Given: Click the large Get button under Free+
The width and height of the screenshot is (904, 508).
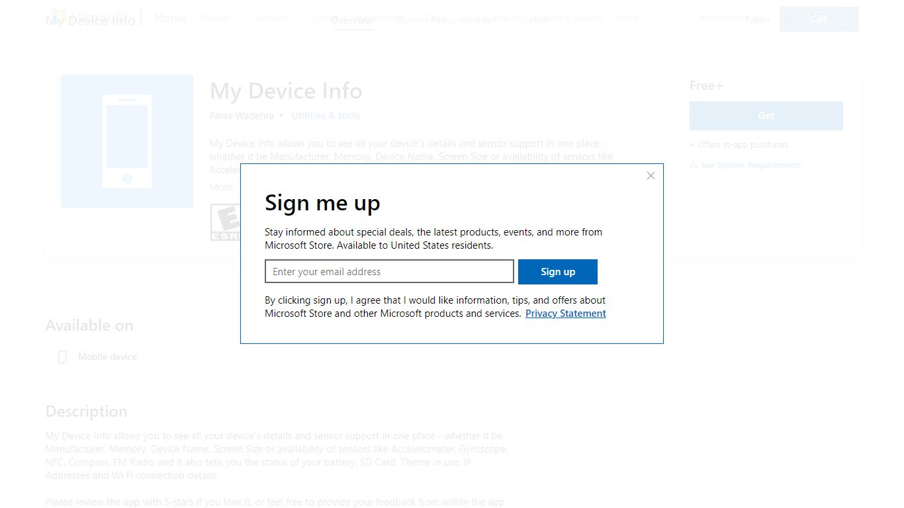Looking at the screenshot, I should coord(766,116).
